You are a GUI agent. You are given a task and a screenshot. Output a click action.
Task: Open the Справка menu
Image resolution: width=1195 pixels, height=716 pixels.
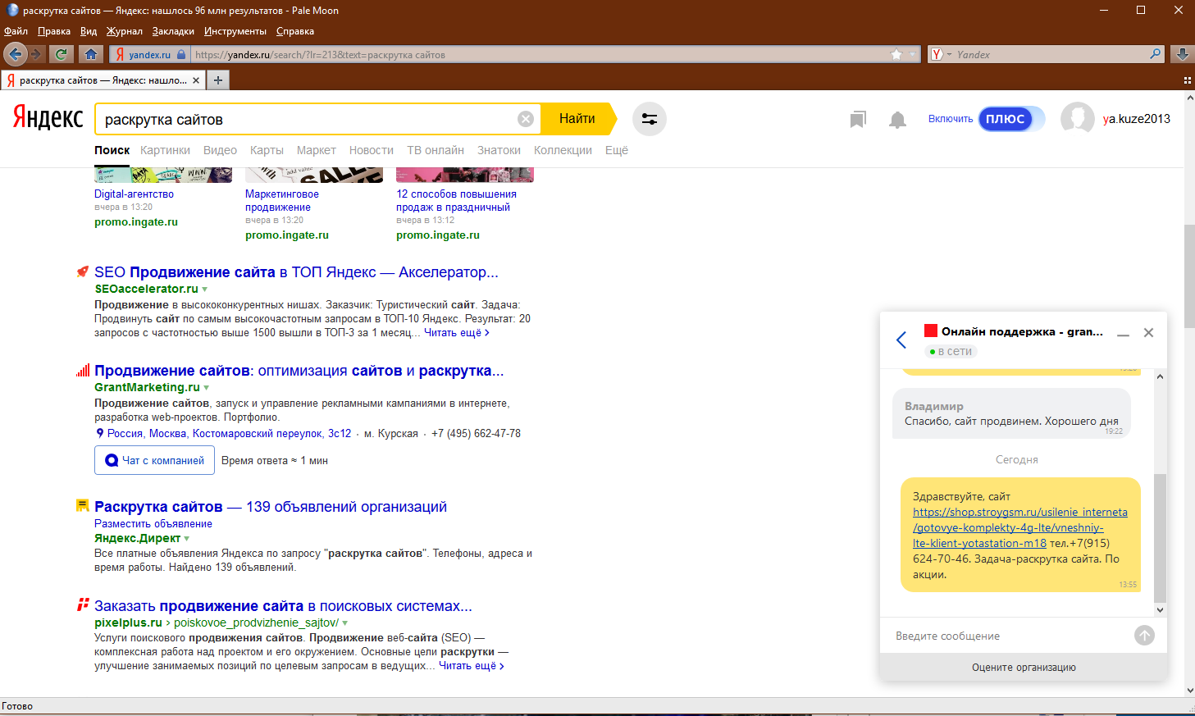[295, 31]
